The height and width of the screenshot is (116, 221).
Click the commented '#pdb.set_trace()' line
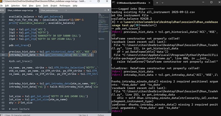point(20,61)
